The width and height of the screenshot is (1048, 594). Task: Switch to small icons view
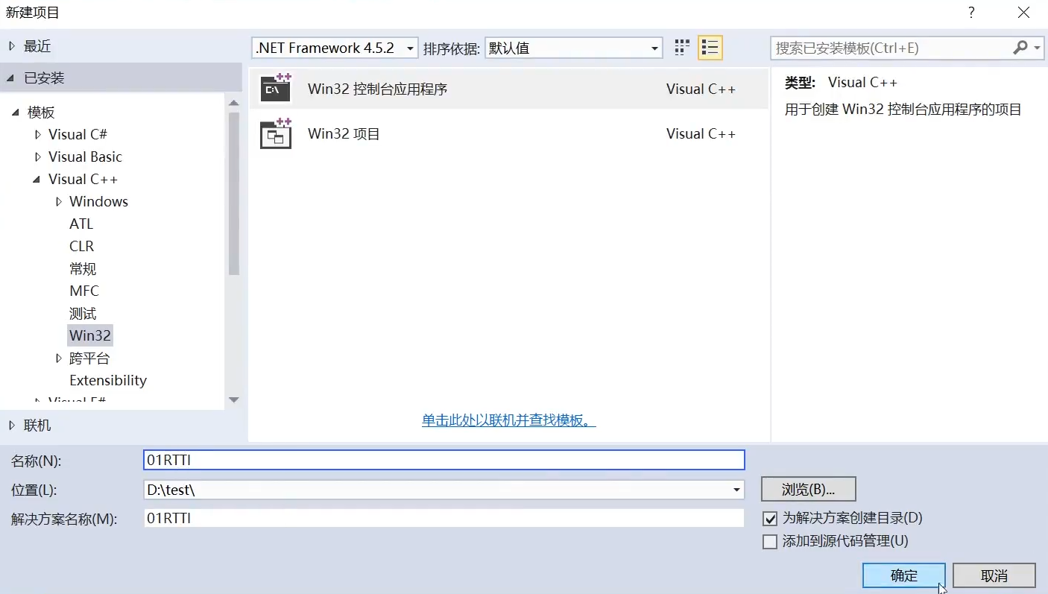pyautogui.click(x=681, y=47)
